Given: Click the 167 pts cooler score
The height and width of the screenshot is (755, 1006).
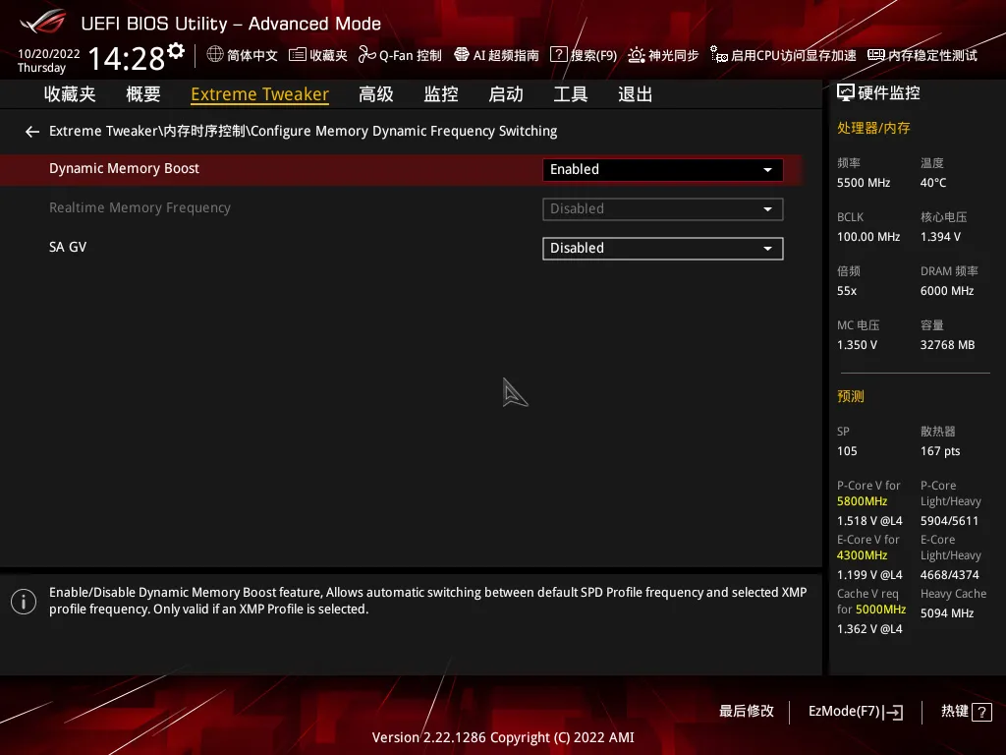Looking at the screenshot, I should click(x=940, y=451).
